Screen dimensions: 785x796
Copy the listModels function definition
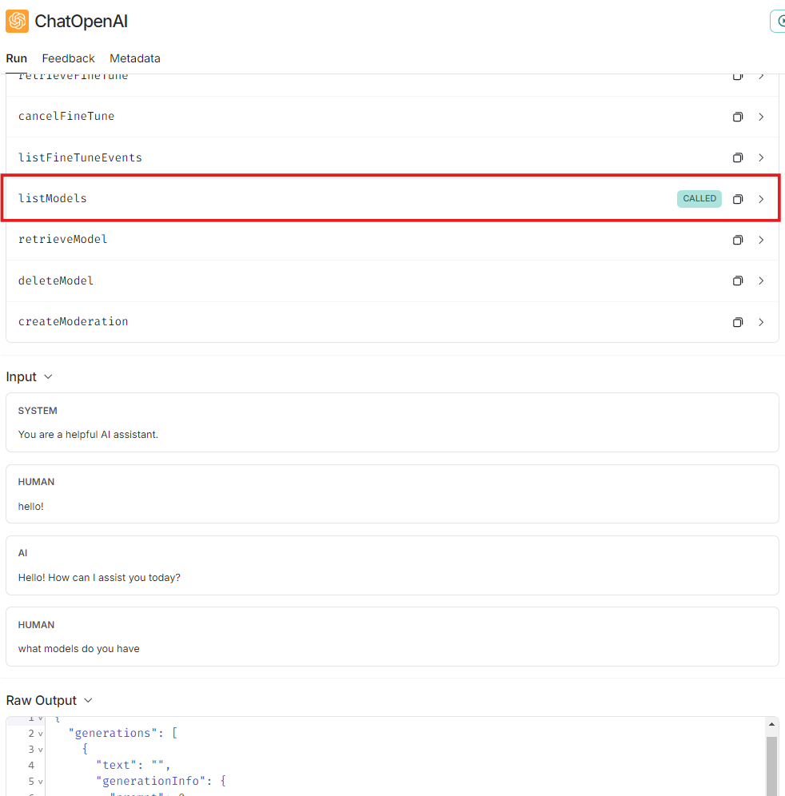737,199
